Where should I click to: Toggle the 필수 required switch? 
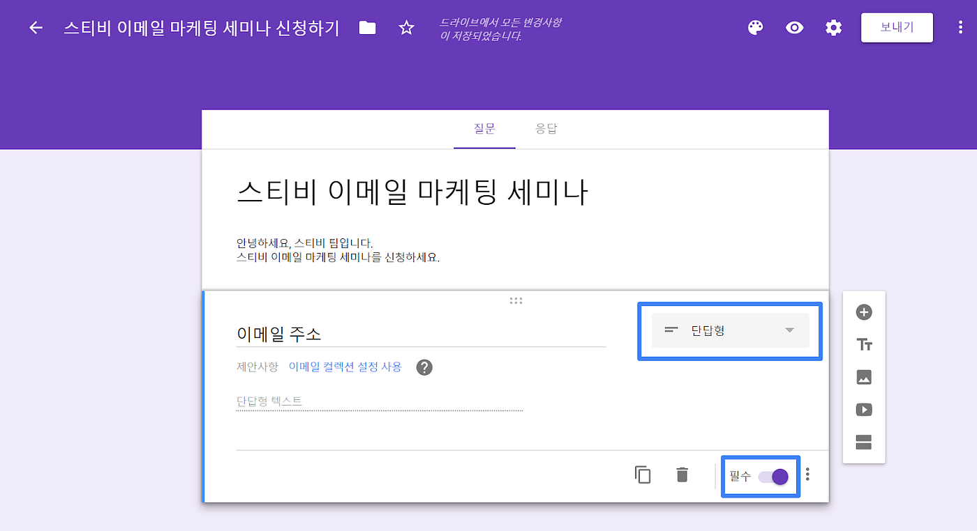[773, 477]
